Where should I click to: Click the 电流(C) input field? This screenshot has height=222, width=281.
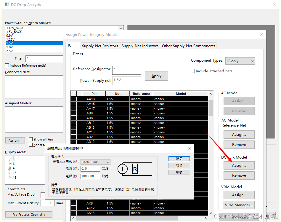90,169
